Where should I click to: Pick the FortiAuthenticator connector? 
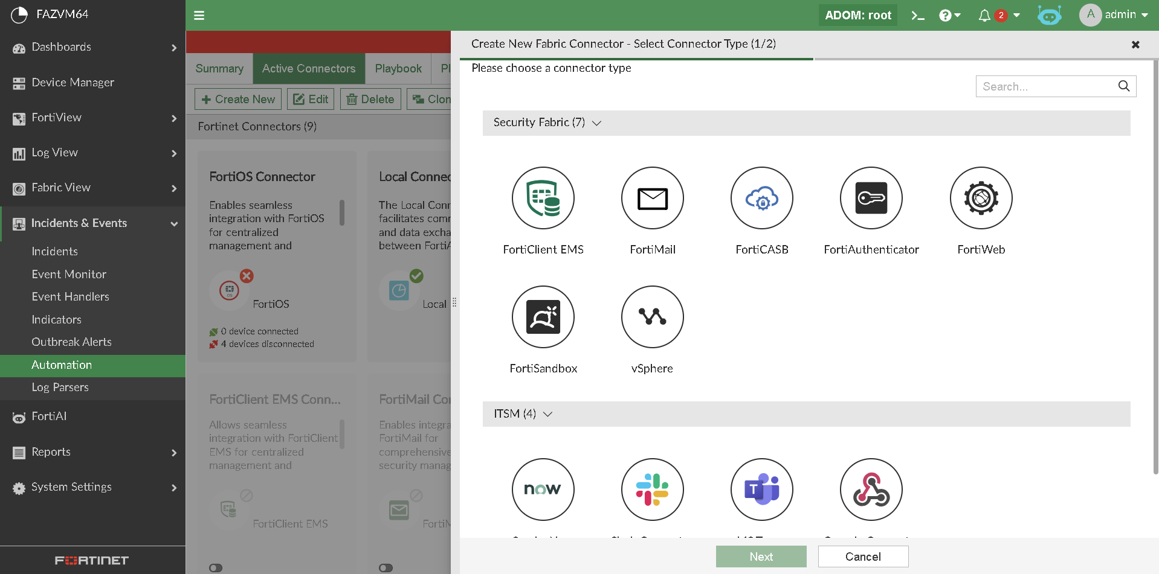[871, 198]
